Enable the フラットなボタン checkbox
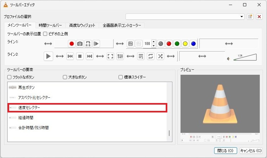The height and width of the screenshot is (158, 267). pyautogui.click(x=9, y=77)
